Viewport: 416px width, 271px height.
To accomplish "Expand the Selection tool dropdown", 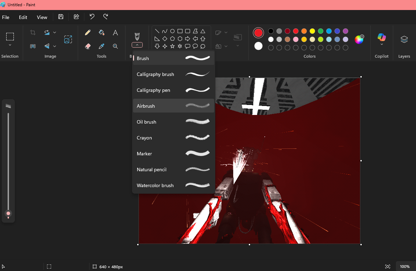I will click(x=10, y=45).
